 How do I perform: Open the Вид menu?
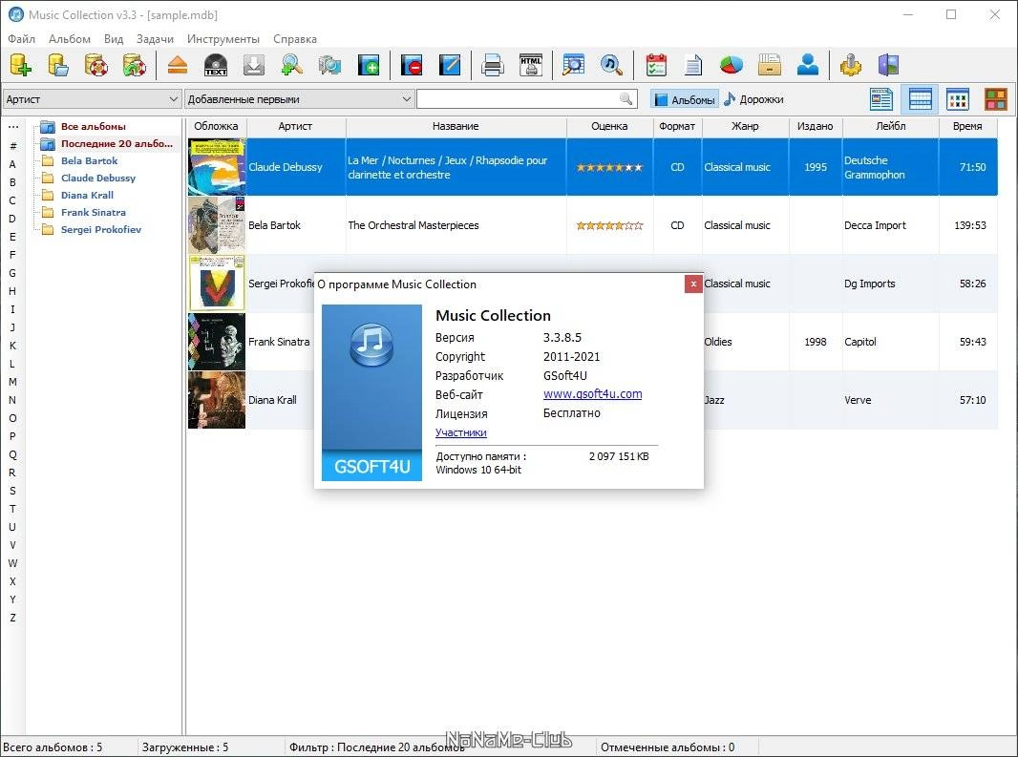[x=114, y=39]
